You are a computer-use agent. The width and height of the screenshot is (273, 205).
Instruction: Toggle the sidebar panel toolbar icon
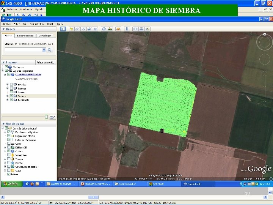(63, 29)
